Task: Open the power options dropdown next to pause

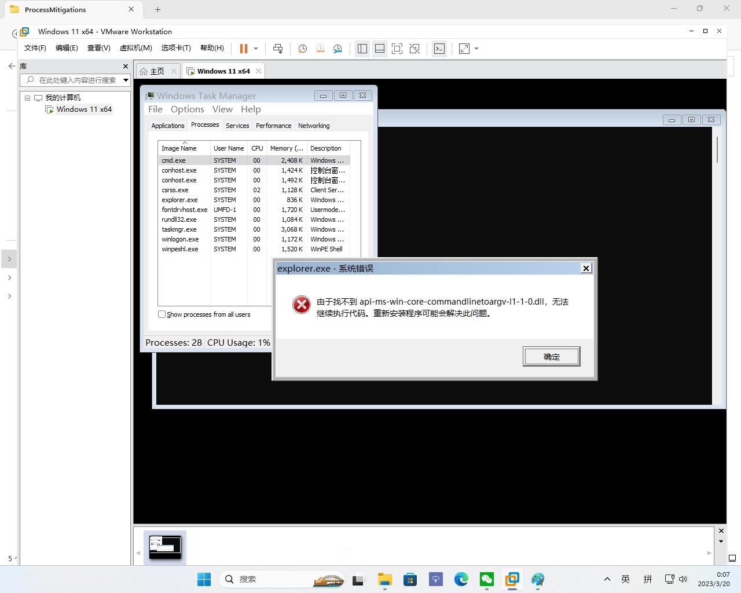Action: pos(256,49)
